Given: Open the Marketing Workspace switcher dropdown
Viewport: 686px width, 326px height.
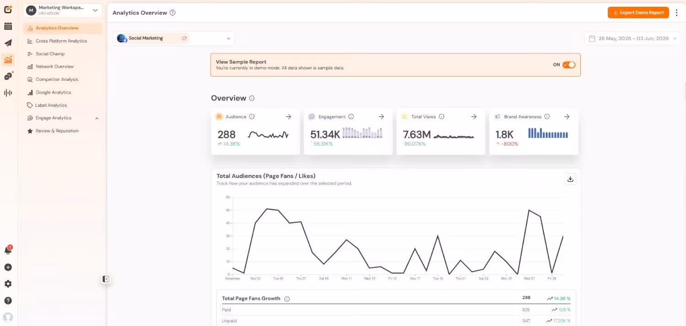Looking at the screenshot, I should [63, 10].
